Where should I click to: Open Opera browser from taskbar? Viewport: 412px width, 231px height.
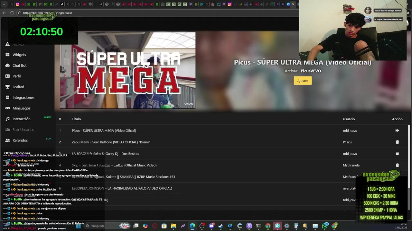155,226
